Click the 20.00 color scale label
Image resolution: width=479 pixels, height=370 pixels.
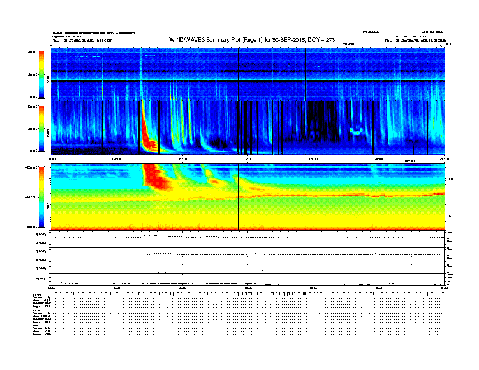coord(33,74)
